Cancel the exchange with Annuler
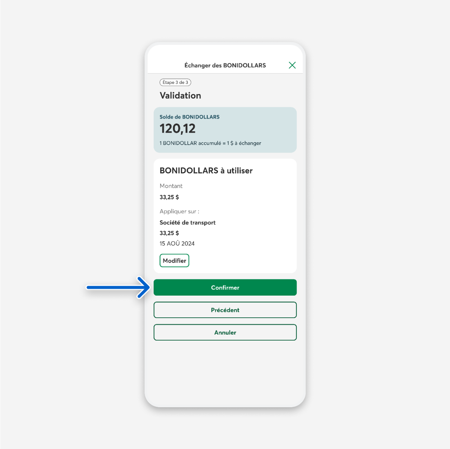450x449 pixels. (225, 332)
